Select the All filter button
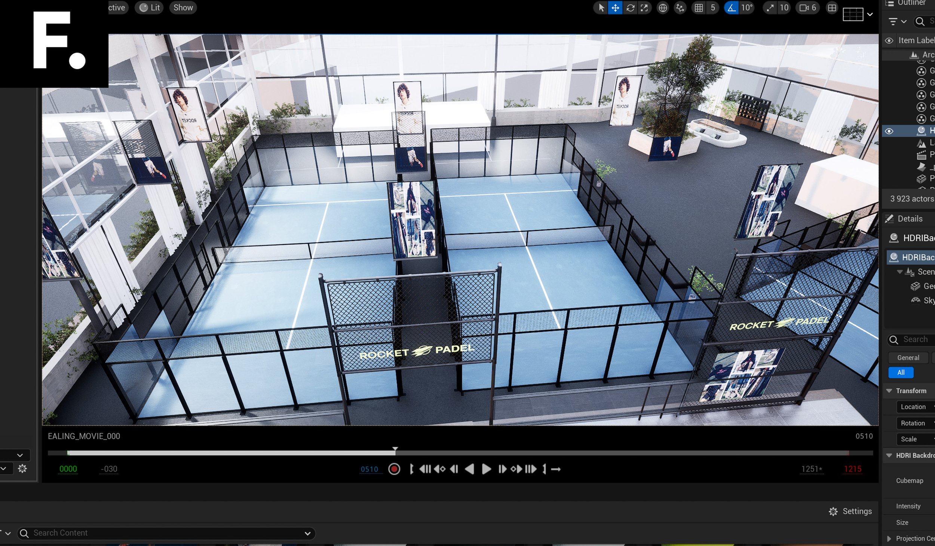Image resolution: width=935 pixels, height=546 pixels. click(901, 372)
